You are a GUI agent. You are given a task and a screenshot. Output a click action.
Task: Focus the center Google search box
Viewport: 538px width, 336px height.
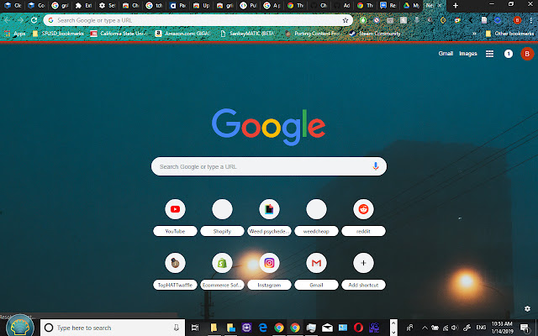pyautogui.click(x=269, y=166)
